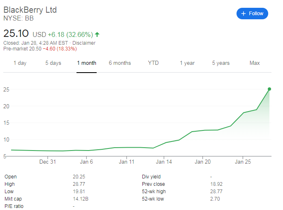Click the 52-wk low label
This screenshot has height=210, width=283.
(153, 199)
